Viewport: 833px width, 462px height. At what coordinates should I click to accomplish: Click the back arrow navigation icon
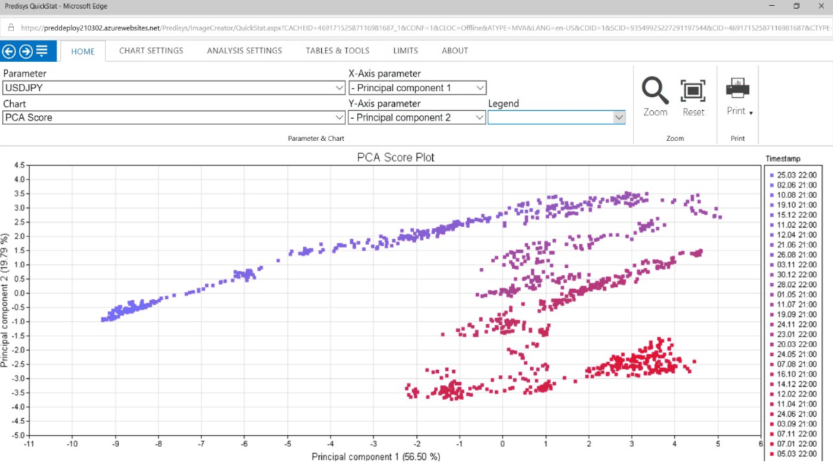click(9, 51)
